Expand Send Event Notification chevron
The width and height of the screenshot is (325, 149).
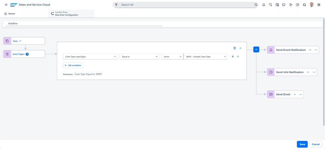[310, 50]
